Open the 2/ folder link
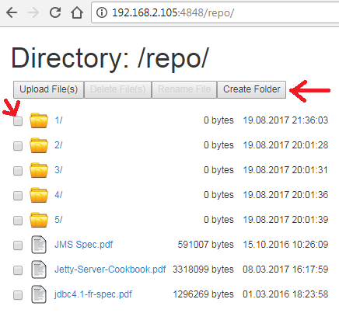339x313 pixels. [x=58, y=145]
